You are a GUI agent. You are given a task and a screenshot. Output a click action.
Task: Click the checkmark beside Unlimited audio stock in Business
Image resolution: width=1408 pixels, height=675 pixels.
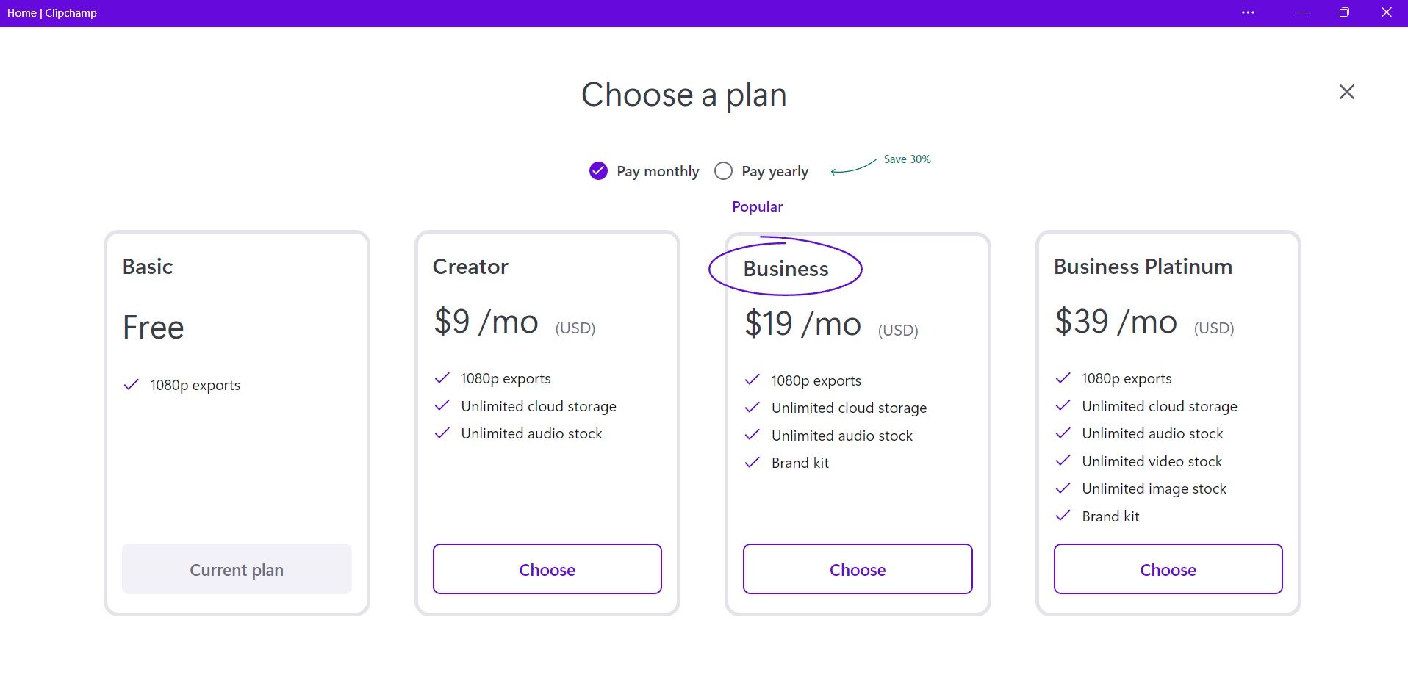[753, 434]
